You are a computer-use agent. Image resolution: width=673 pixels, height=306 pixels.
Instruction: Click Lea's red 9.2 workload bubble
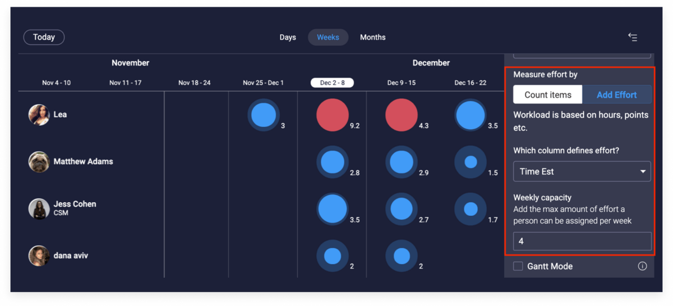point(332,115)
